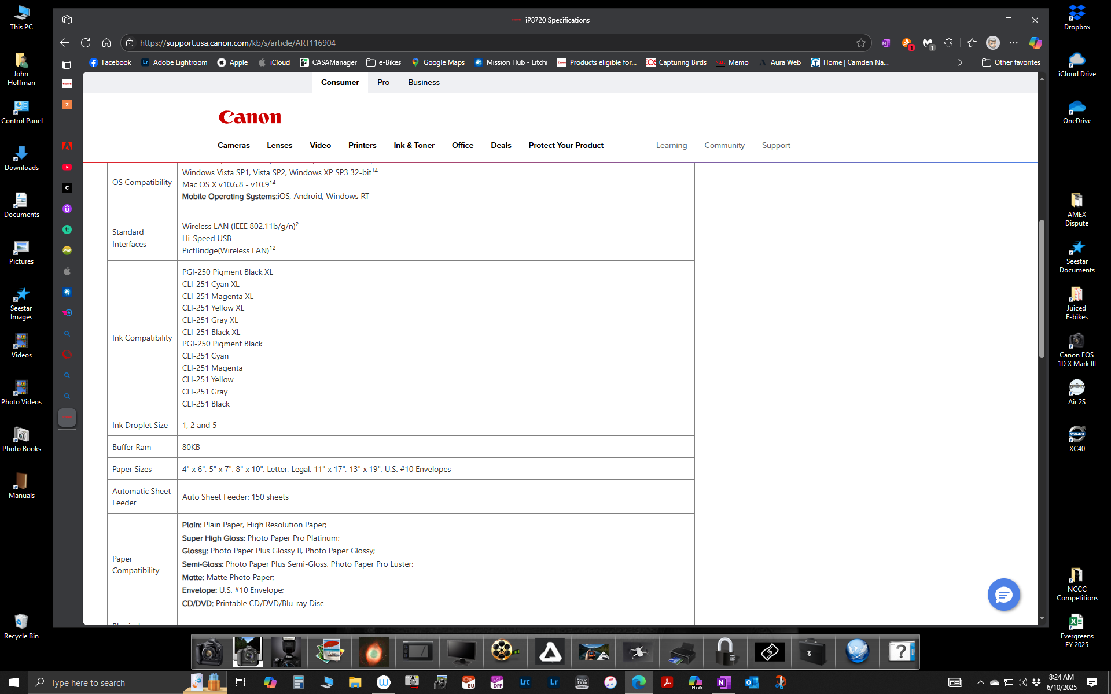Open the Other favorites dropdown
Image resolution: width=1111 pixels, height=694 pixels.
pos(1010,62)
